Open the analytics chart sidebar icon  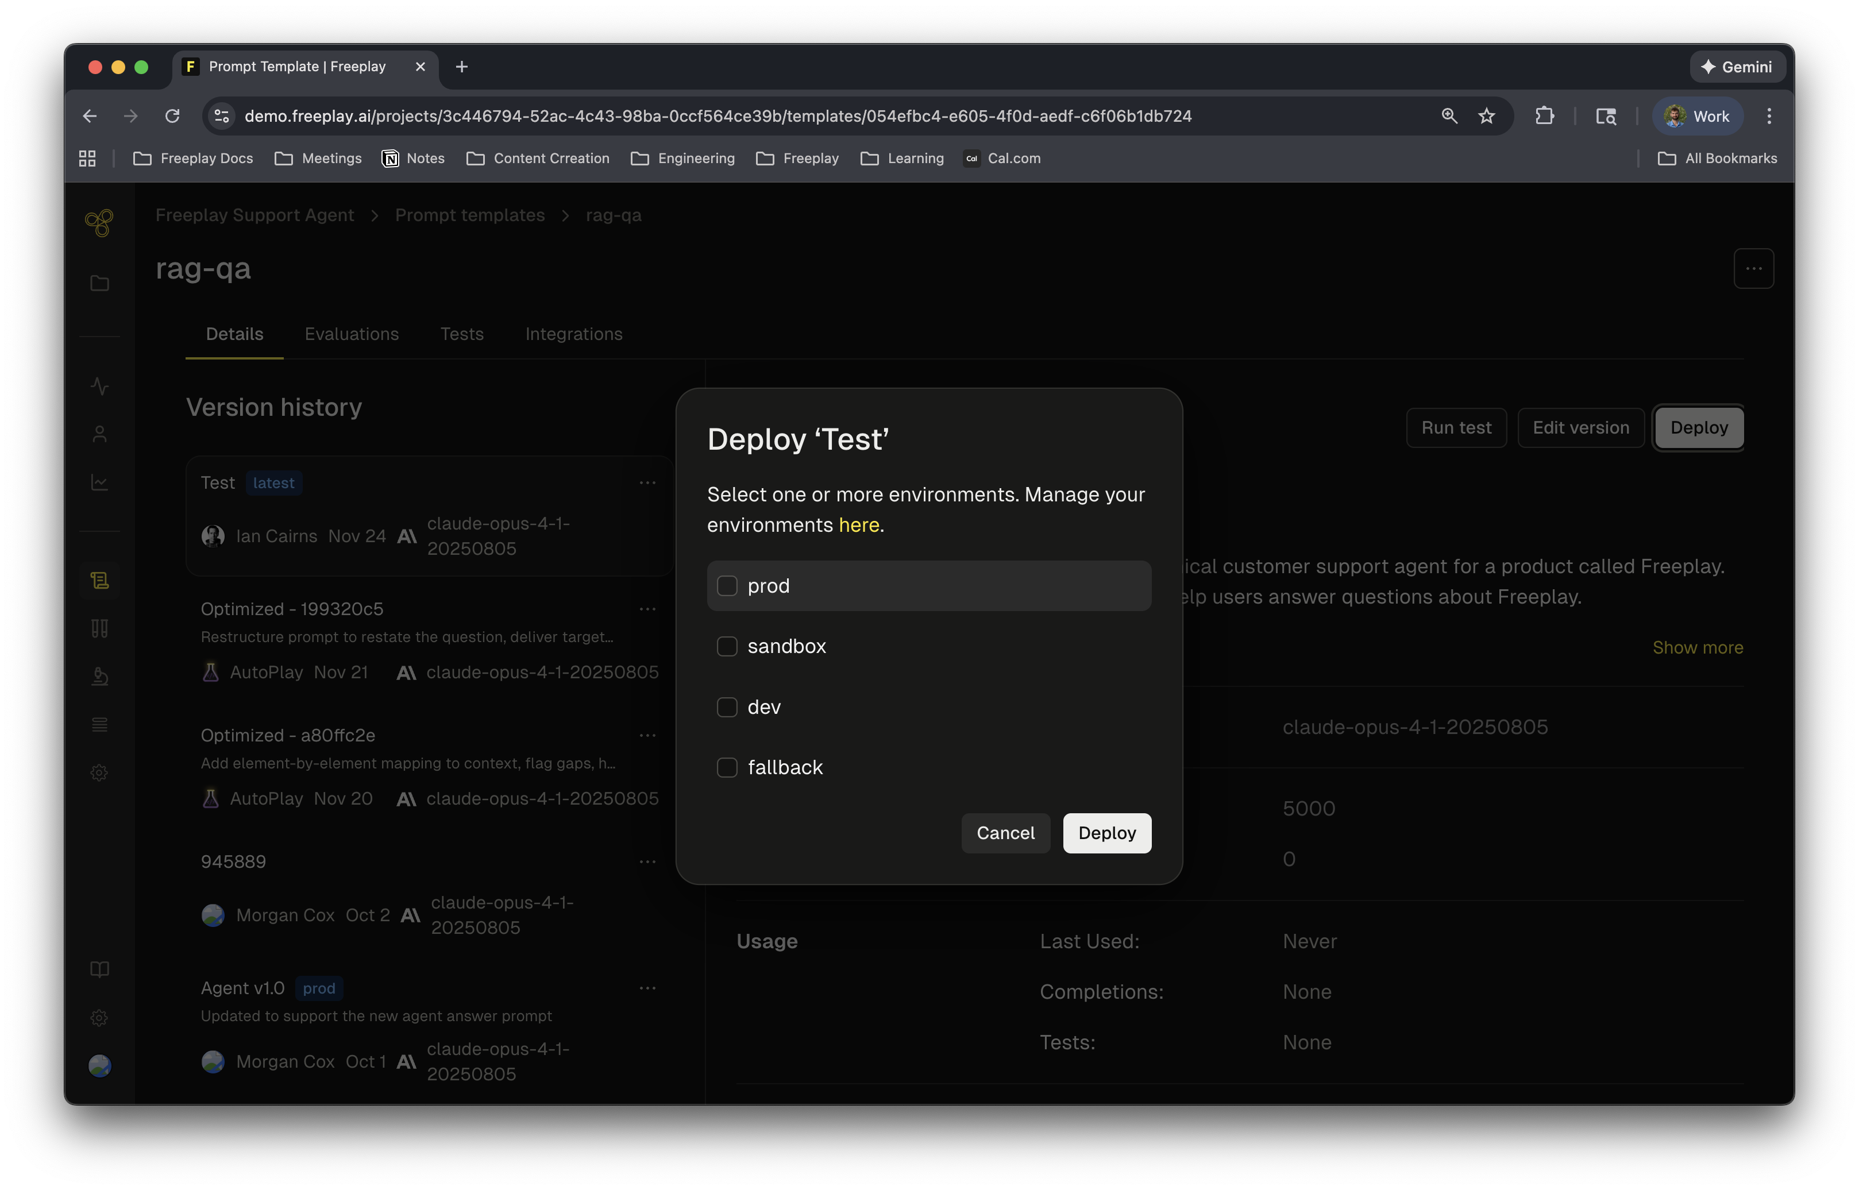tap(99, 482)
